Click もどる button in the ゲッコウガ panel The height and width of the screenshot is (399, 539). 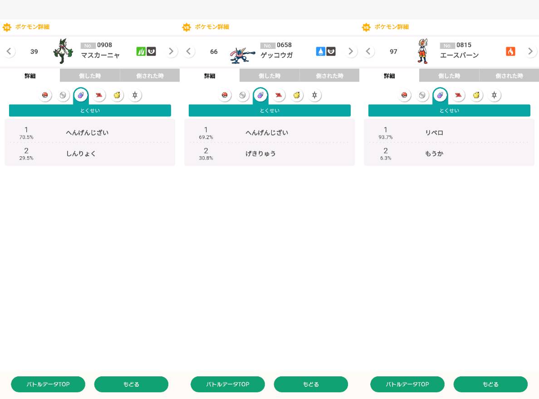tap(311, 384)
